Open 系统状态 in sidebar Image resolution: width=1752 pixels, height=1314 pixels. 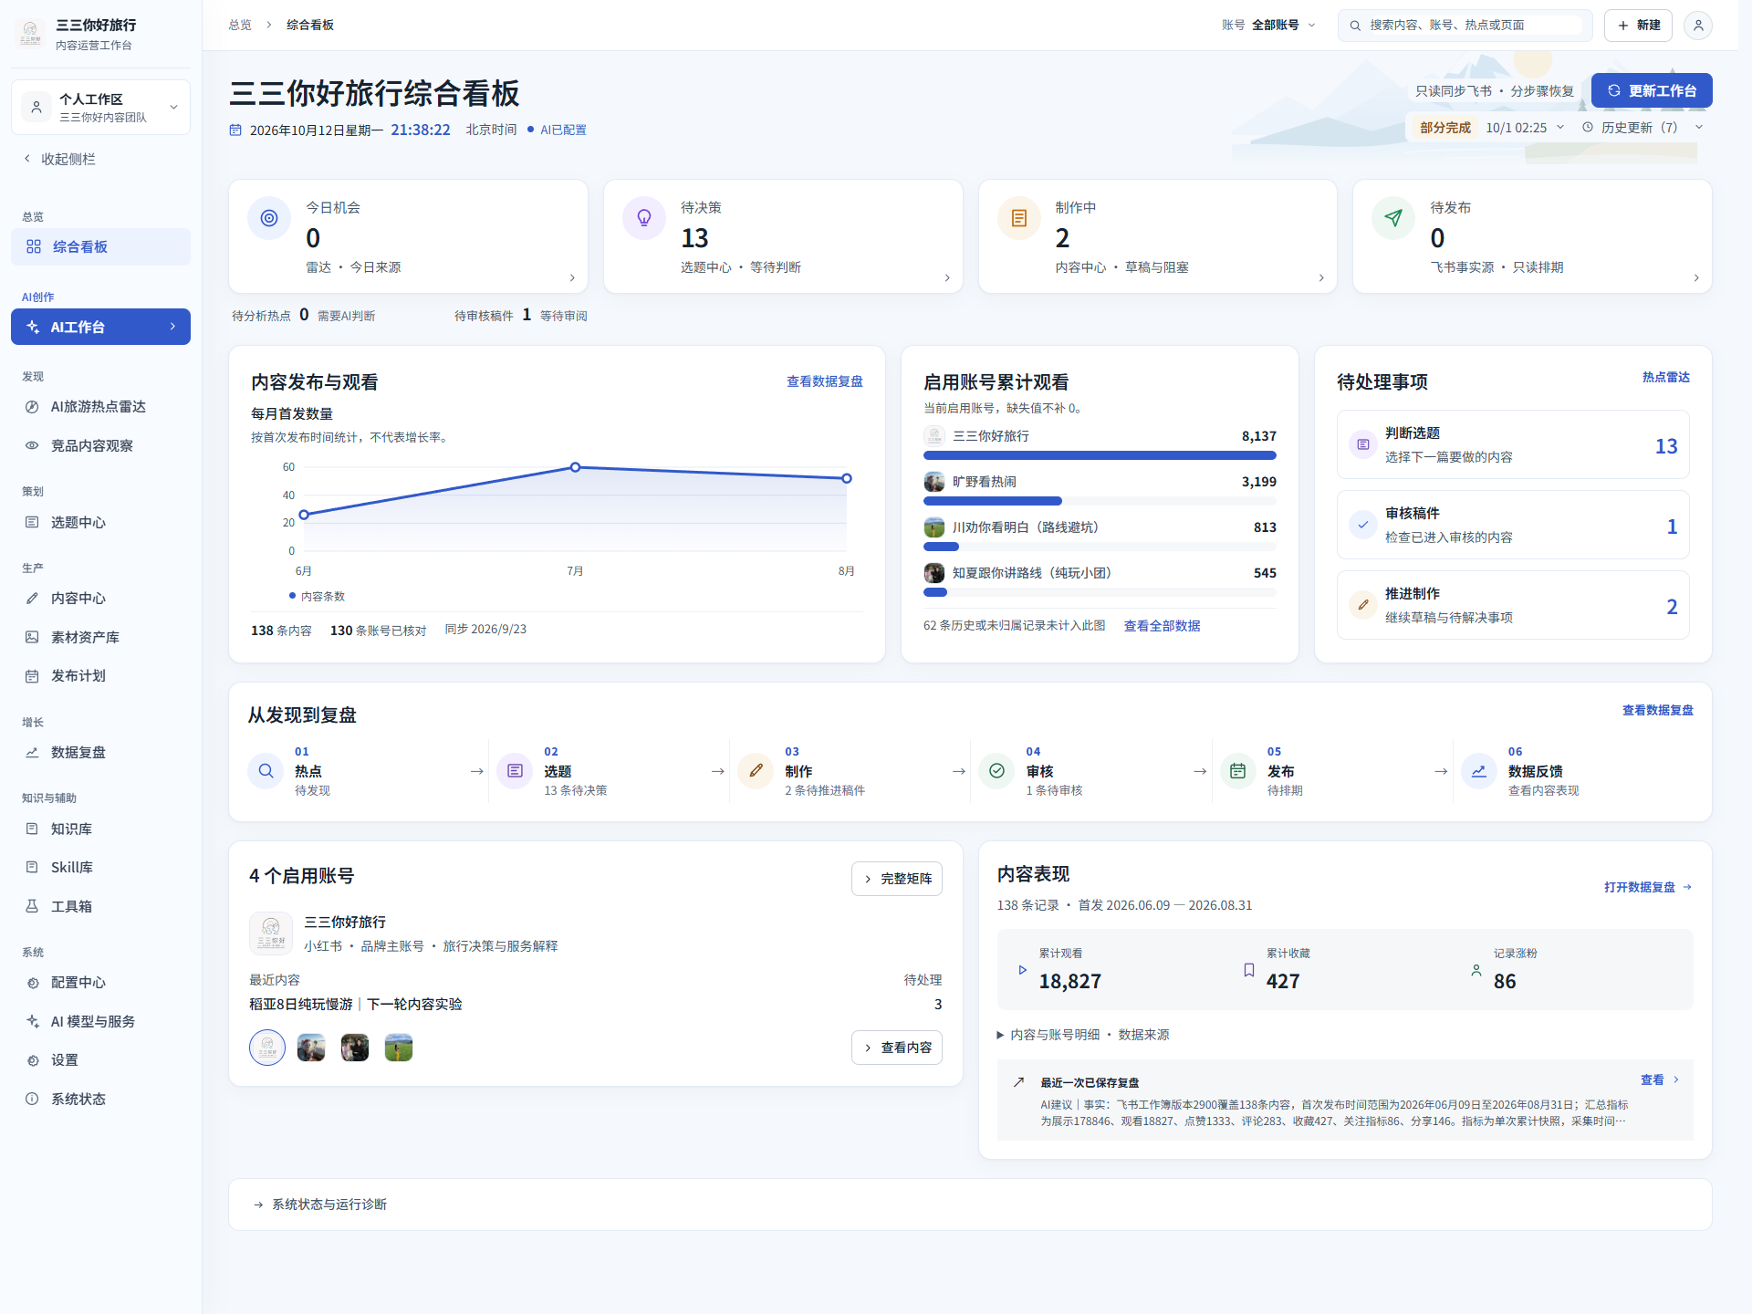pos(100,1100)
